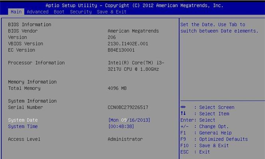The width and height of the screenshot is (265, 159).
Task: Click the Administrator access value
Action: pos(125,139)
